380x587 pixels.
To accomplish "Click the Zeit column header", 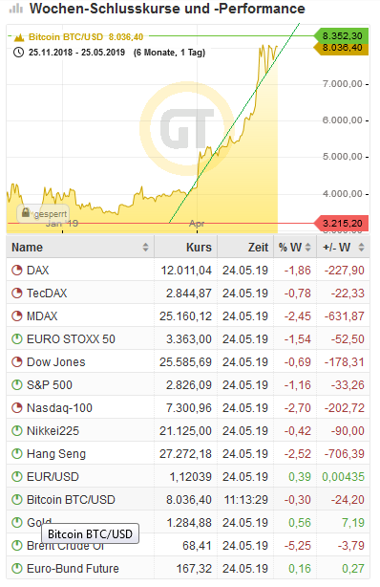I will tap(258, 247).
